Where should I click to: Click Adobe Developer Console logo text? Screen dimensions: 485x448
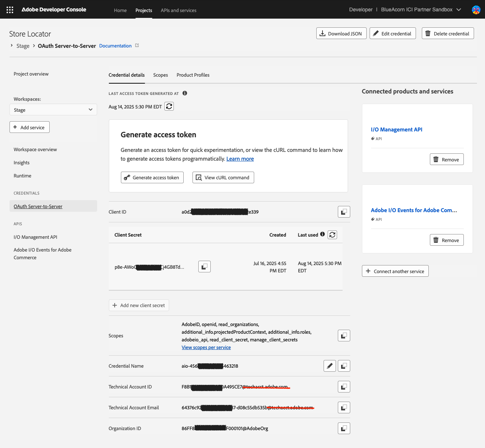54,9
